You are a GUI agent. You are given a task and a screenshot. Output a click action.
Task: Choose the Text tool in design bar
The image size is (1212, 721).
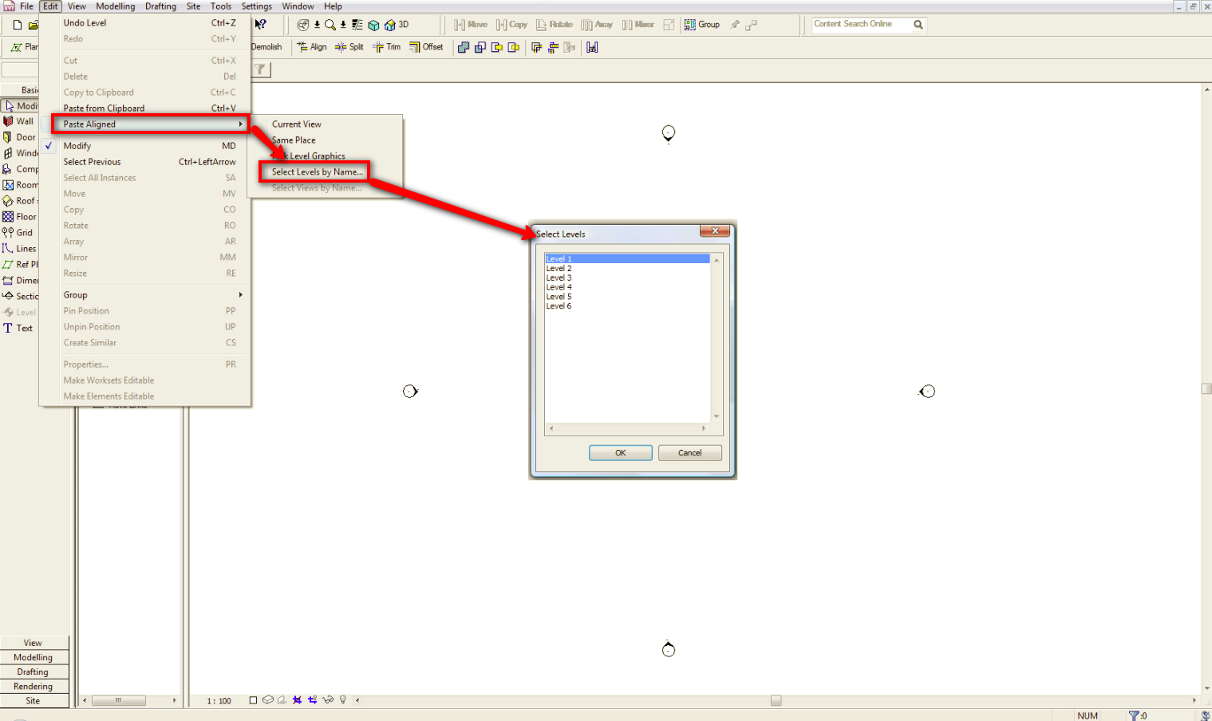coord(19,328)
